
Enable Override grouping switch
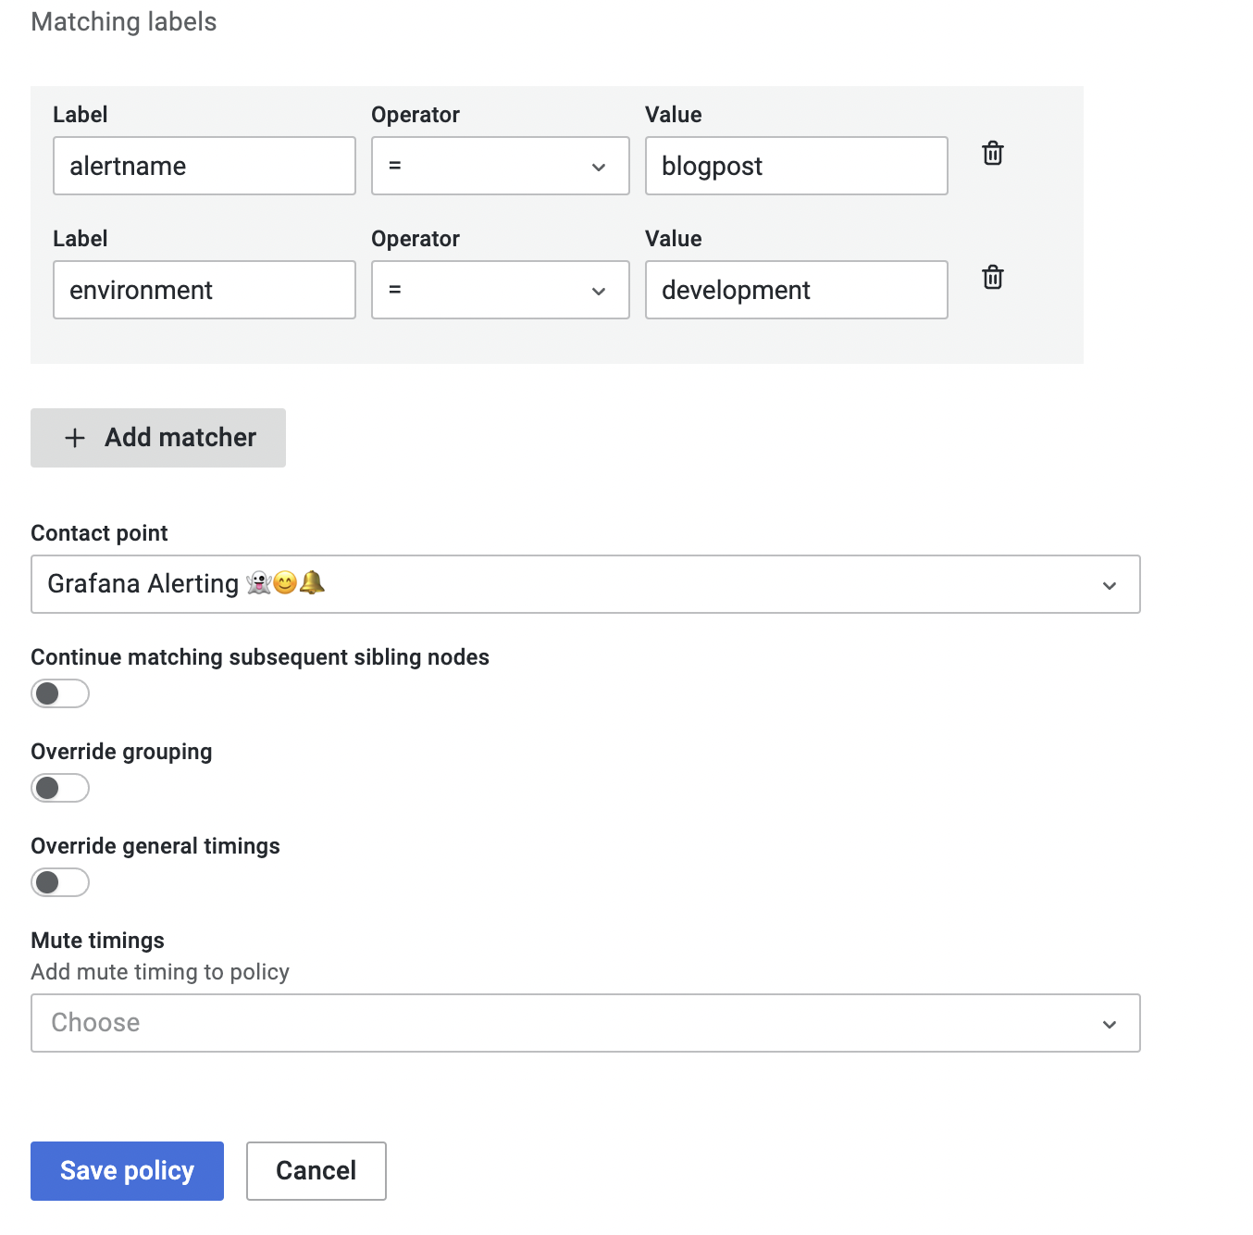pos(60,788)
